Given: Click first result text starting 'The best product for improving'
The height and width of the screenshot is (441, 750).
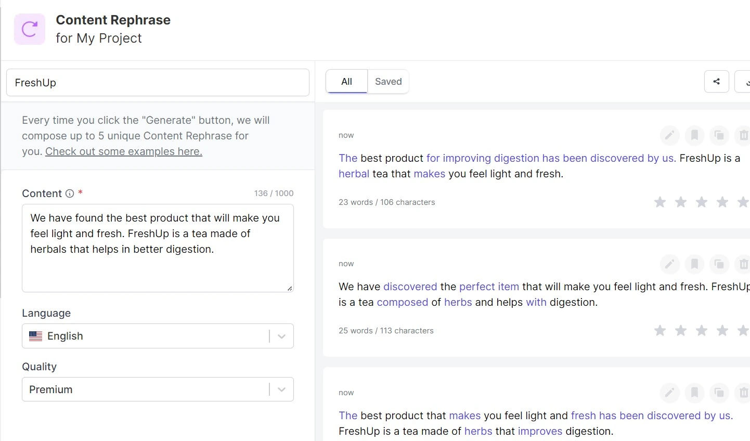Looking at the screenshot, I should coord(539,166).
